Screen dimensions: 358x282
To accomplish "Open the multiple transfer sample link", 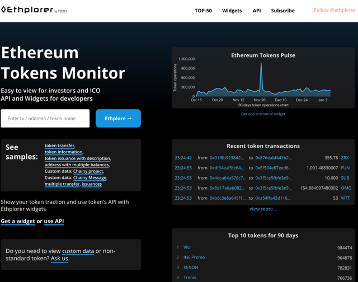I will point(62,184).
